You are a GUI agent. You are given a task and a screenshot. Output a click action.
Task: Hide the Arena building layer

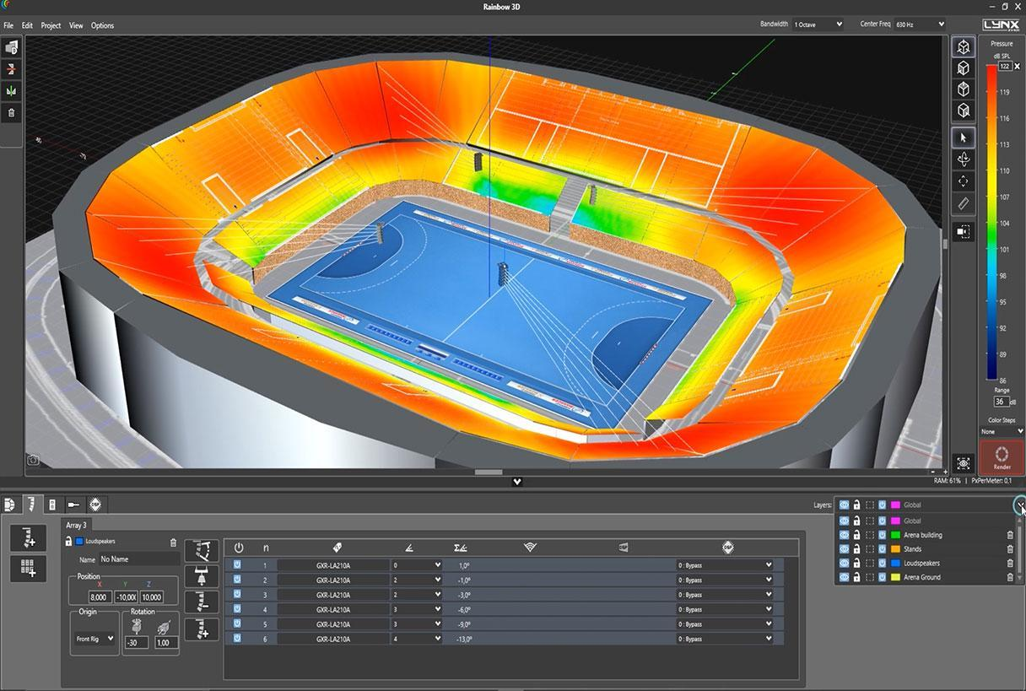(844, 535)
